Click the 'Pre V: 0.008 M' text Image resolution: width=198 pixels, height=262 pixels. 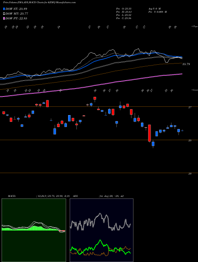coord(158,12)
